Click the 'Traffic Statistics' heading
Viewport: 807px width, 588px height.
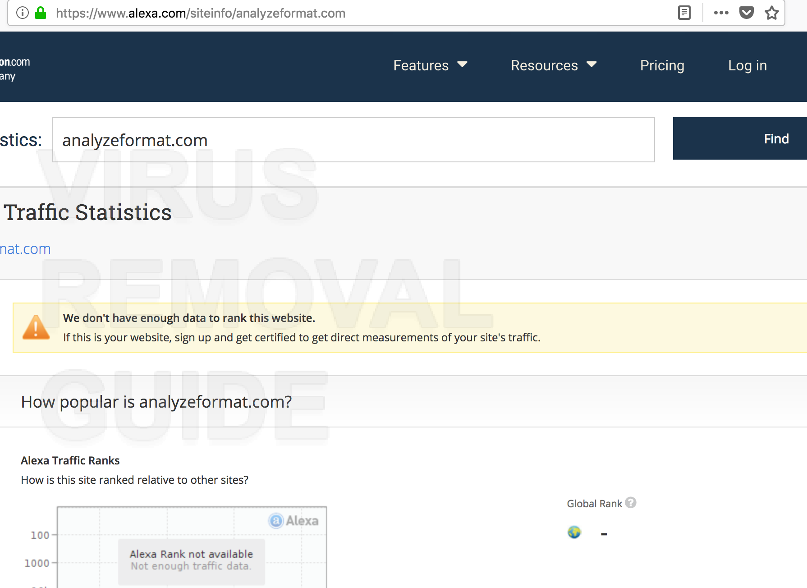[87, 212]
